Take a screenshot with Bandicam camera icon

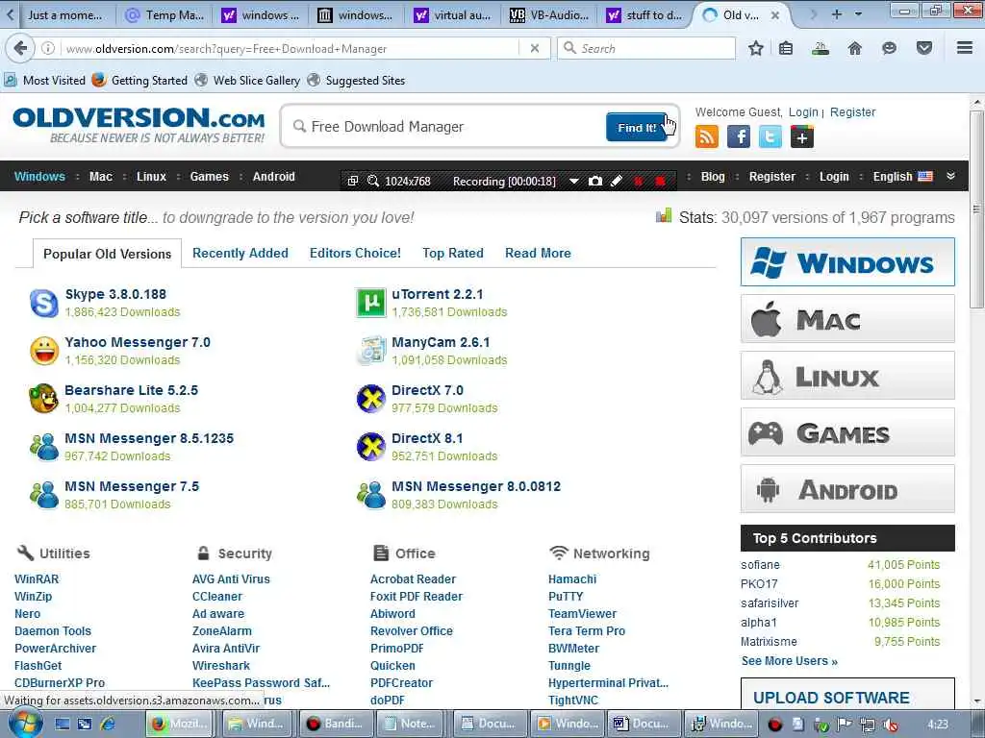coord(595,181)
